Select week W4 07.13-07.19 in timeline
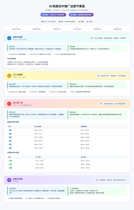The width and height of the screenshot is (134, 210). click(77, 28)
